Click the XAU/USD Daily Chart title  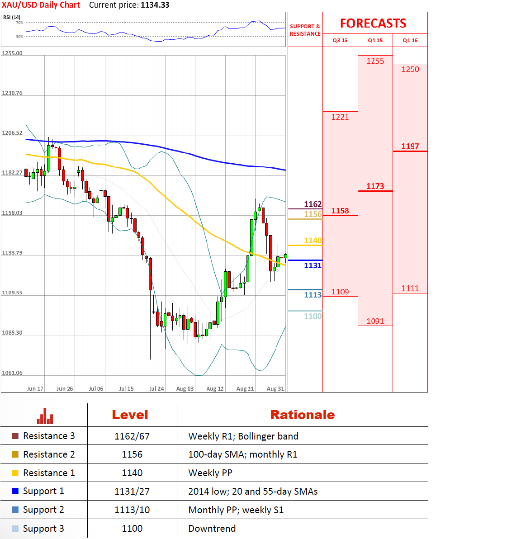(x=41, y=5)
